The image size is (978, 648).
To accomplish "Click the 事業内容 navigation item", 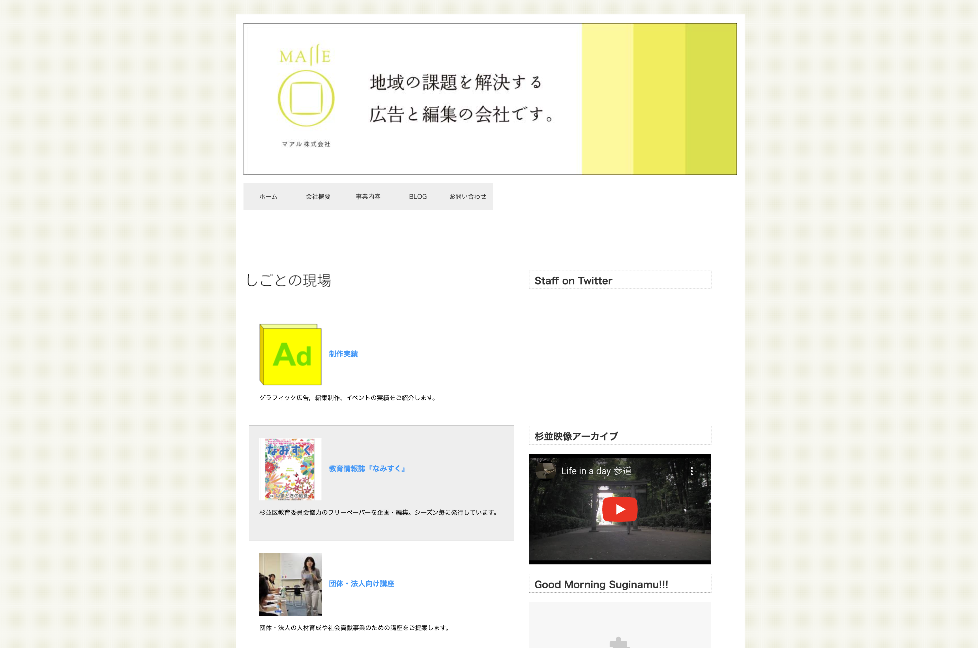I will [x=368, y=196].
